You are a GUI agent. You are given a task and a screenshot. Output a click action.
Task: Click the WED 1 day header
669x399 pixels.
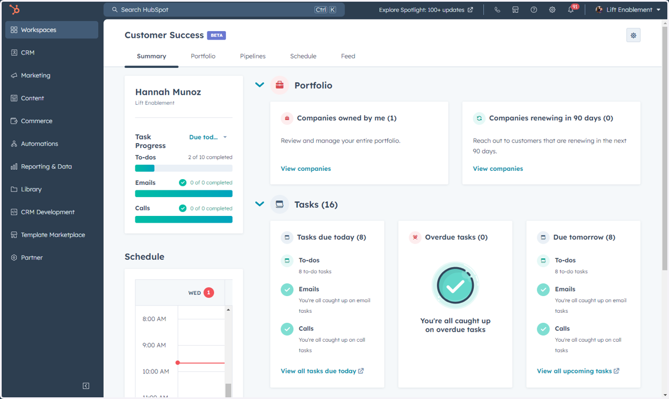point(201,293)
